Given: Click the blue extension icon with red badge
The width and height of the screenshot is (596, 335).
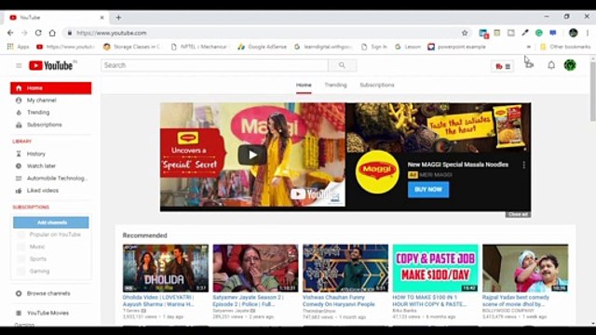Looking at the screenshot, I should tap(483, 33).
